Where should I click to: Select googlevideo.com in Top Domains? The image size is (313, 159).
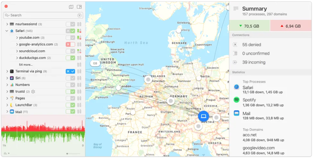point(264,150)
